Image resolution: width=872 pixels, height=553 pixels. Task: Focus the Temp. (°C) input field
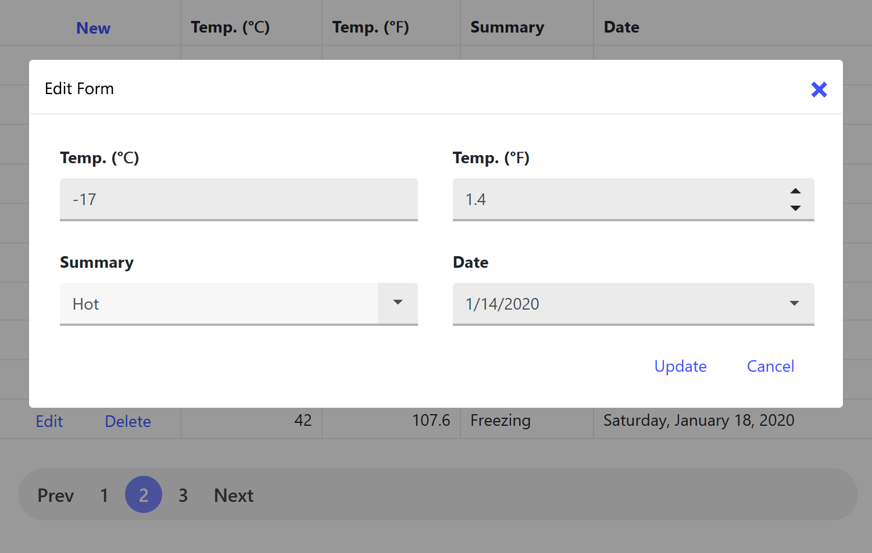click(238, 199)
